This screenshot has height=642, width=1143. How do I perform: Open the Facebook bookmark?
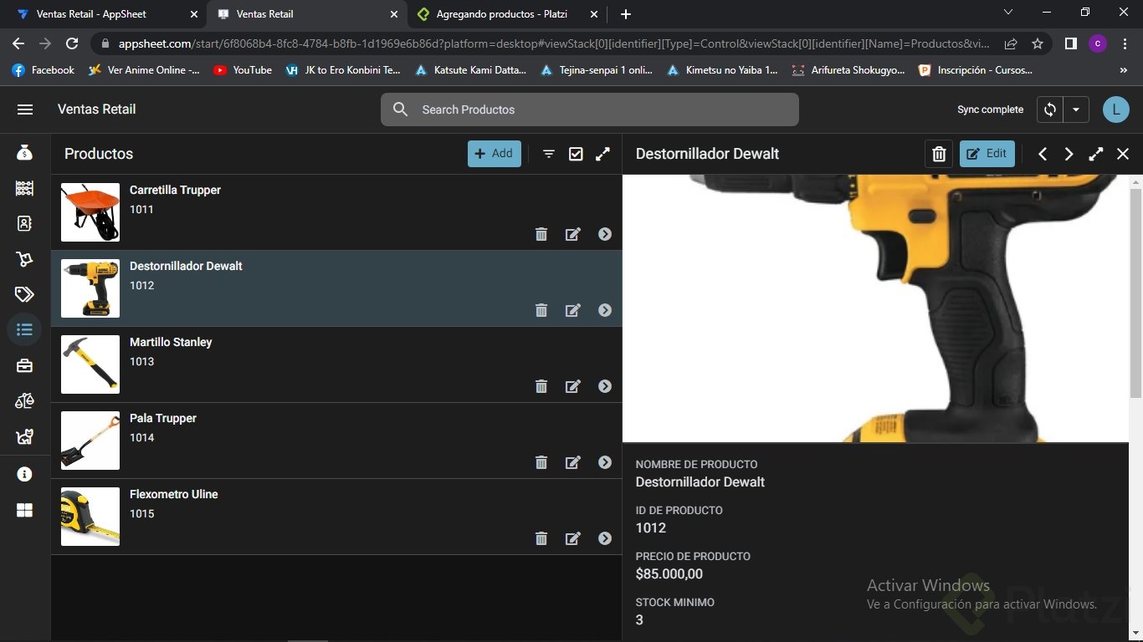[x=44, y=70]
